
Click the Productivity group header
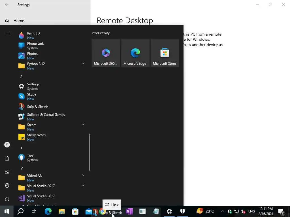pyautogui.click(x=101, y=33)
